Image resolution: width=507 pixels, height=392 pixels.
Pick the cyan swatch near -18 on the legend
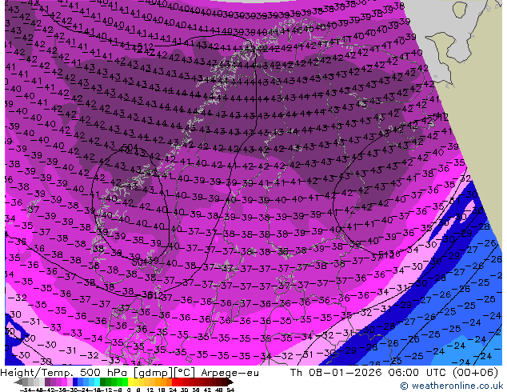tap(97, 382)
